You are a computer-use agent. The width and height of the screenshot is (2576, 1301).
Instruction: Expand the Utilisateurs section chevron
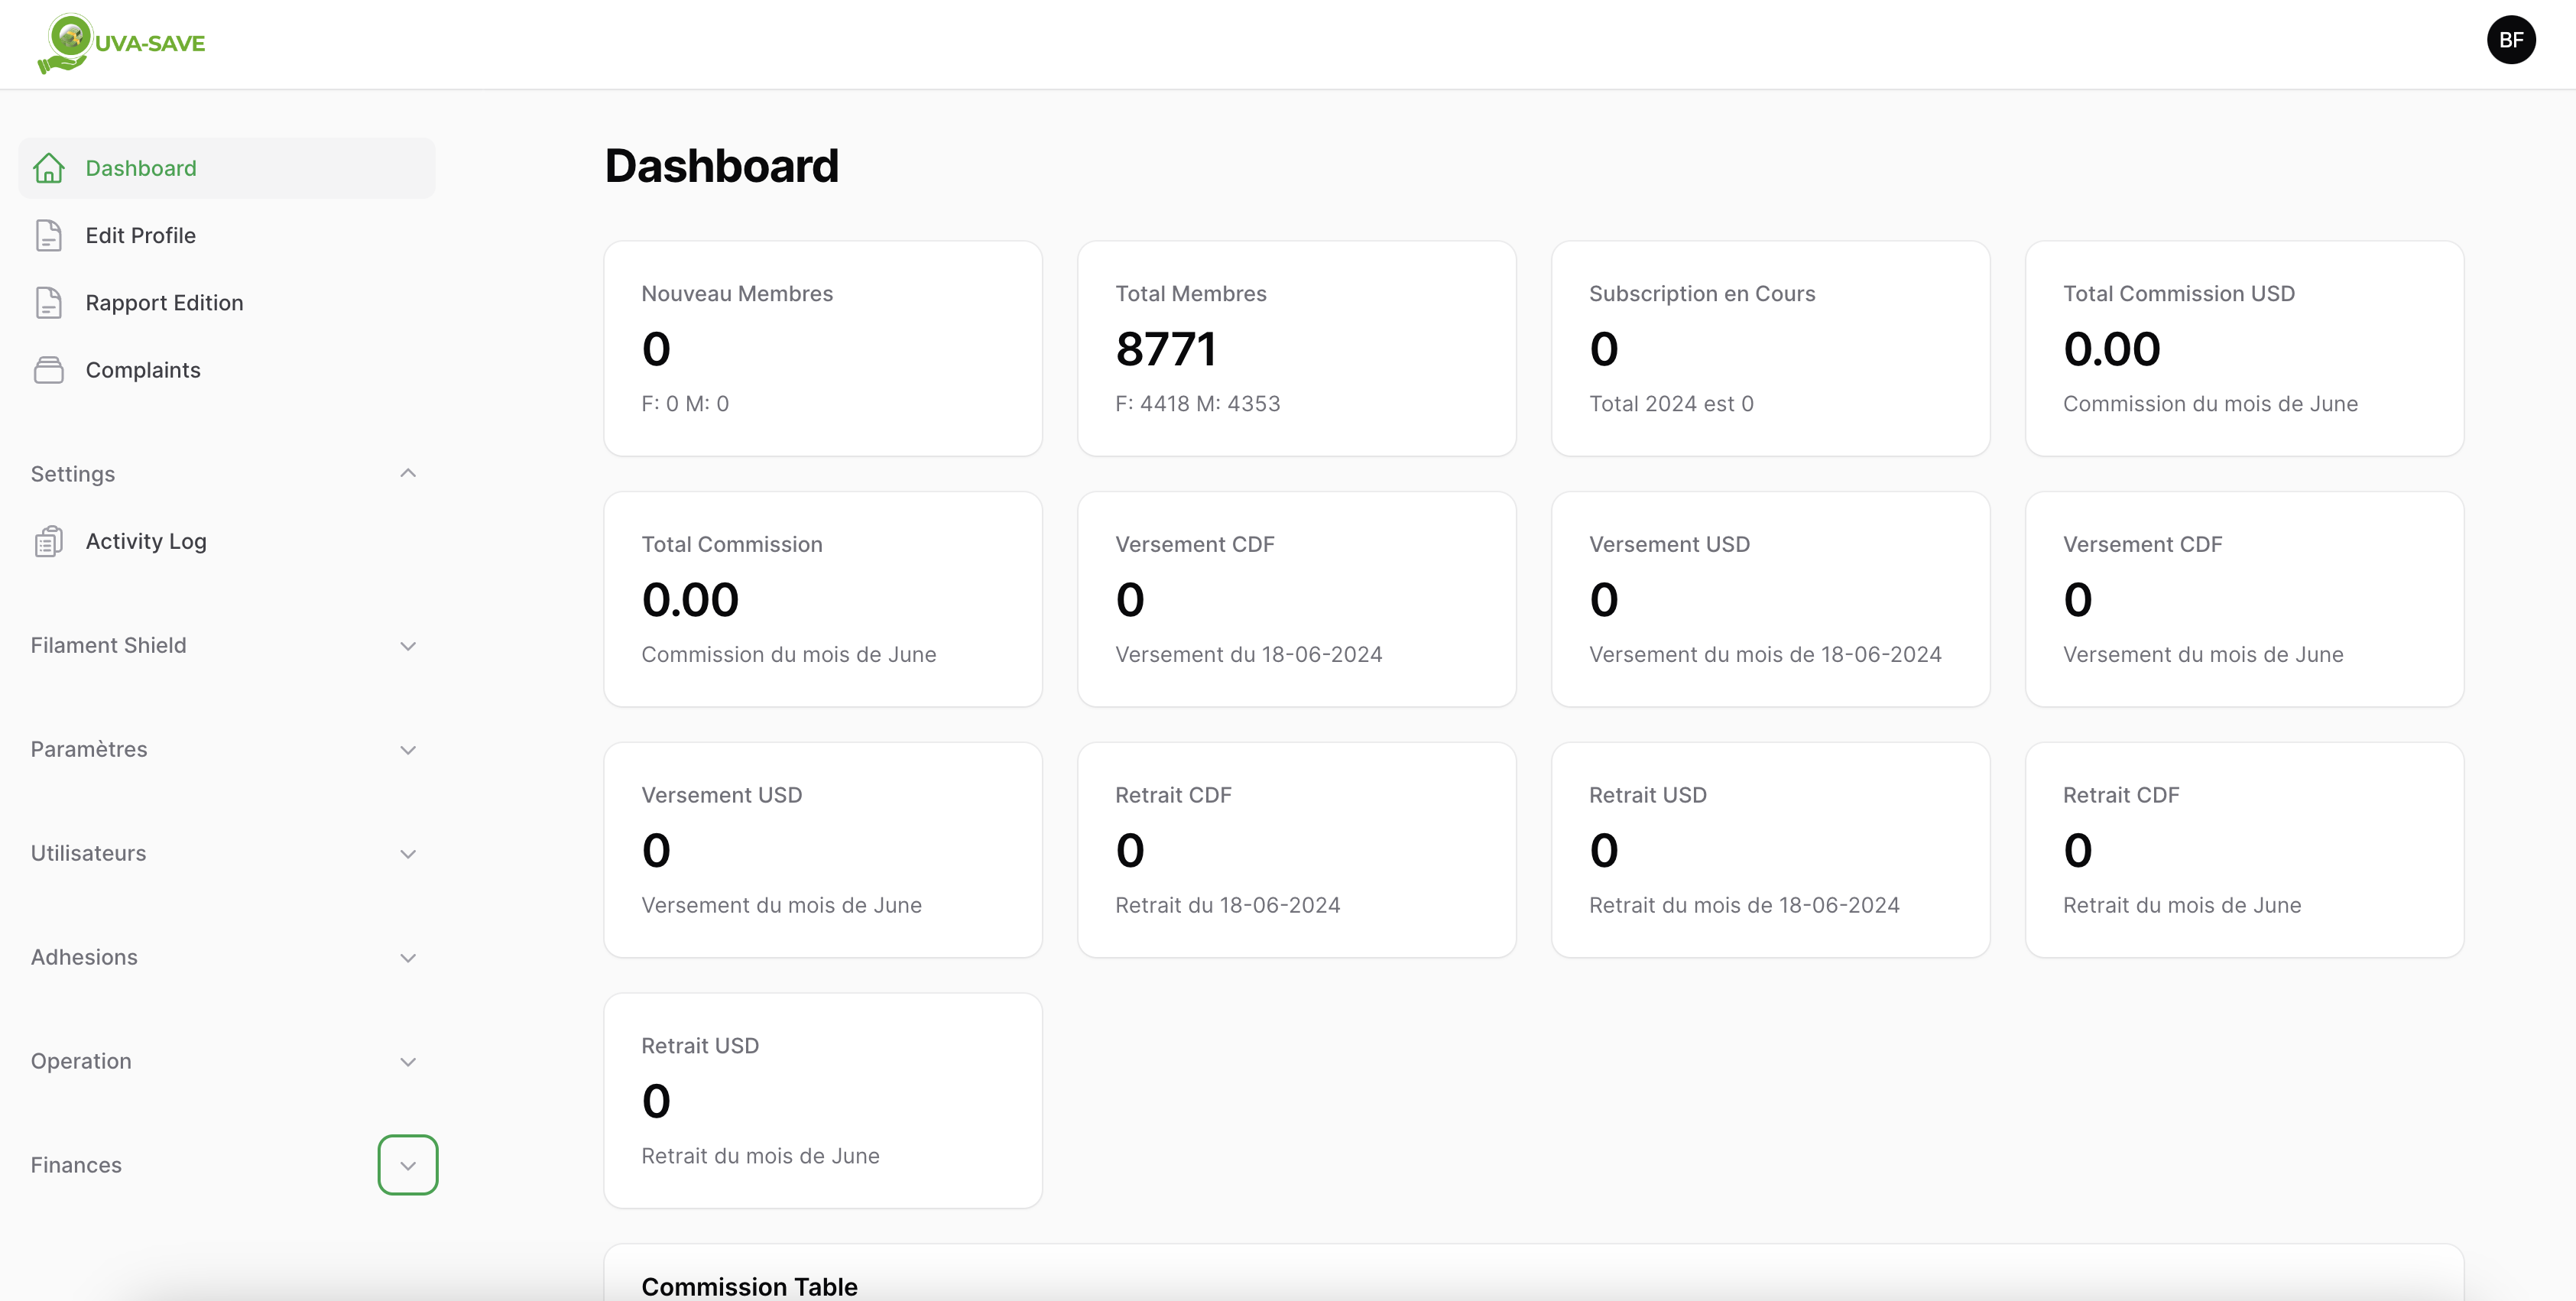point(407,854)
